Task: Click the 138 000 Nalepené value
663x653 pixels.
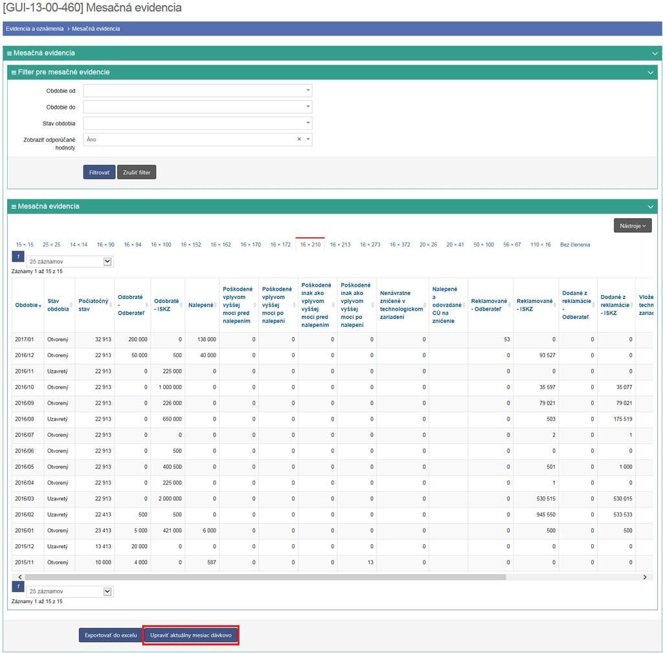Action: (x=207, y=339)
